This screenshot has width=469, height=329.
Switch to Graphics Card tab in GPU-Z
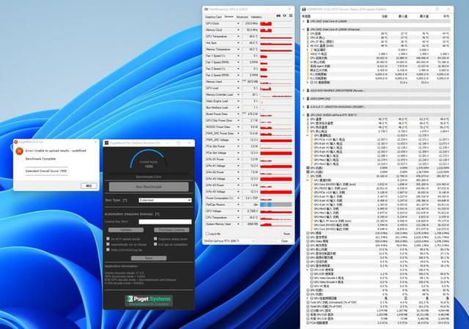pyautogui.click(x=213, y=17)
